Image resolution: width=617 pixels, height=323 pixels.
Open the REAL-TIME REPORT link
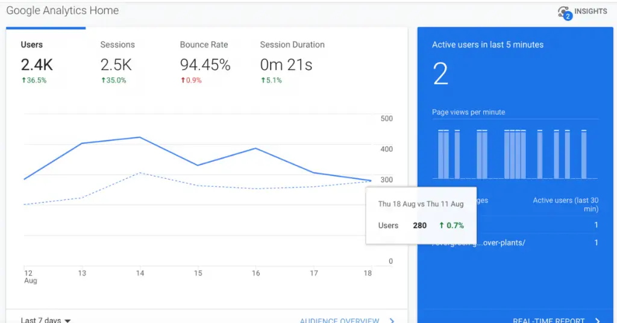548,320
